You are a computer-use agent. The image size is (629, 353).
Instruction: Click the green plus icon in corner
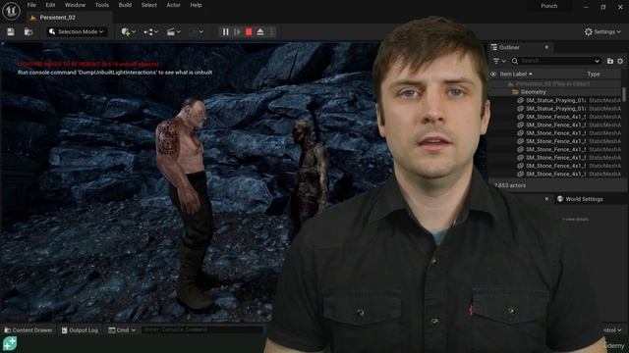[x=10, y=343]
